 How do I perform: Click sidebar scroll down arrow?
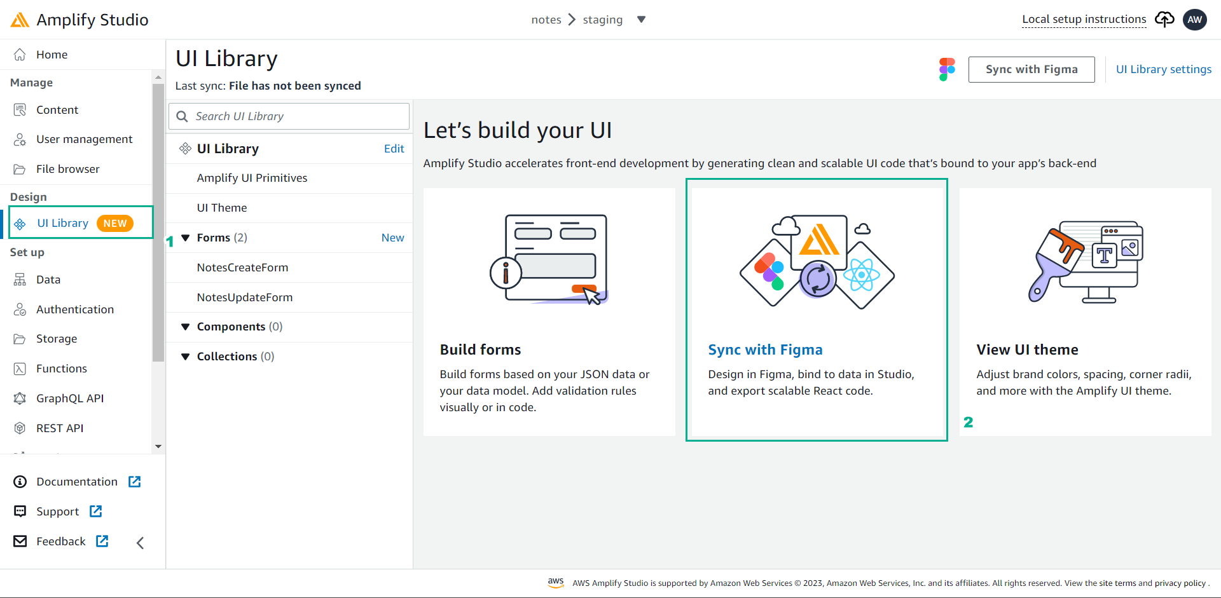[158, 447]
